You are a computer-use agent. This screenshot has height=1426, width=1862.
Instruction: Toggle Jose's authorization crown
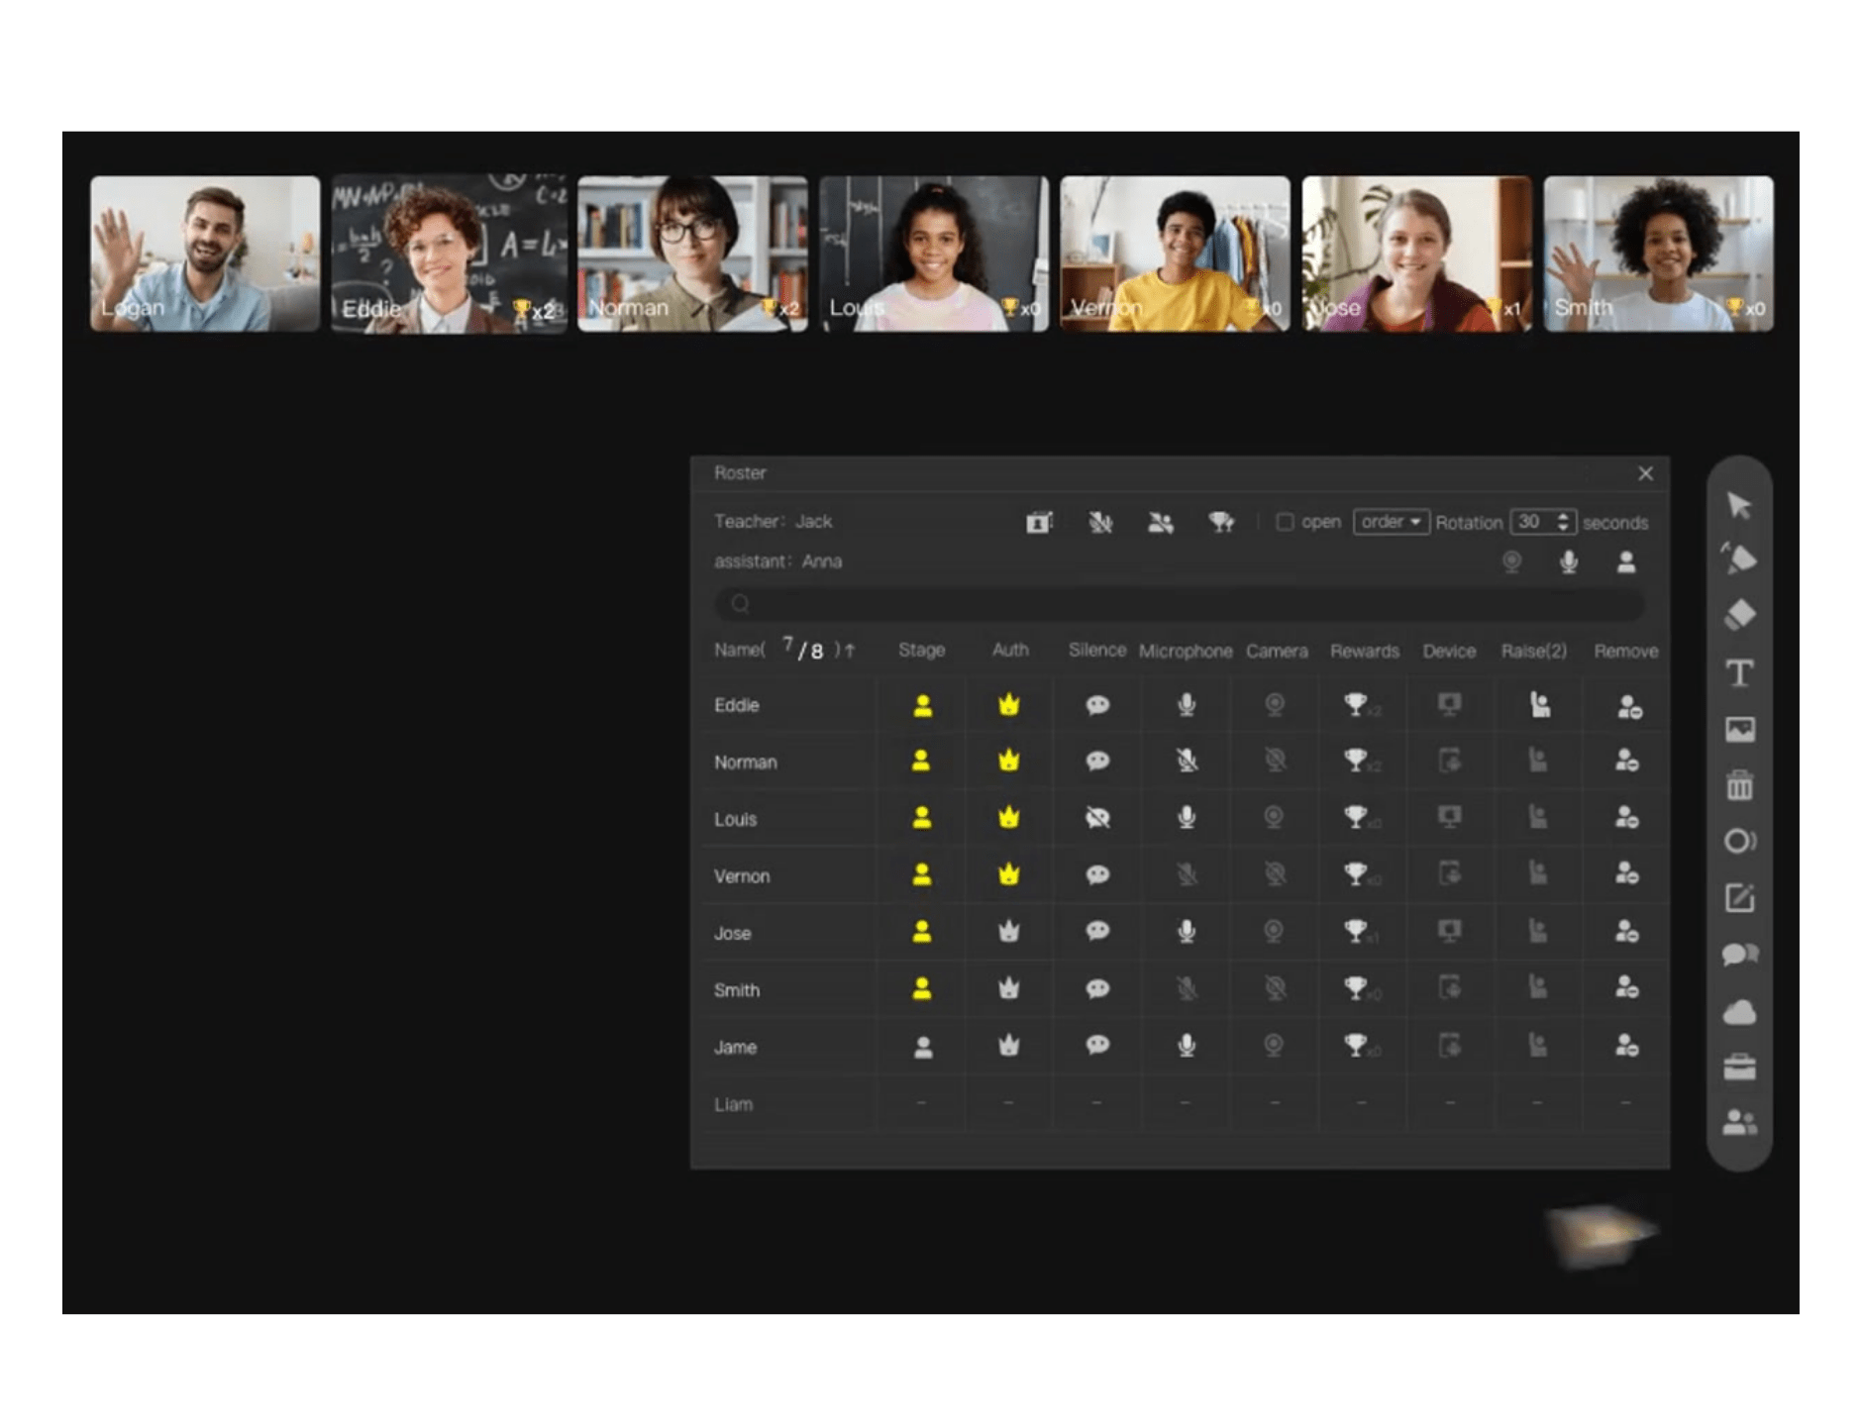pos(1009,932)
